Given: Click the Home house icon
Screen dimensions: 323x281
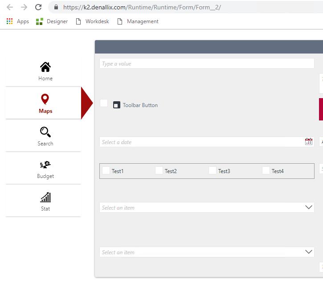Looking at the screenshot, I should [45, 67].
